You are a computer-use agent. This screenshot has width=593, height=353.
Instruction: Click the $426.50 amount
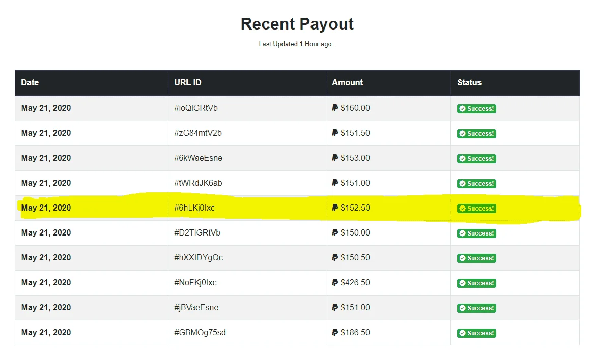pos(355,283)
